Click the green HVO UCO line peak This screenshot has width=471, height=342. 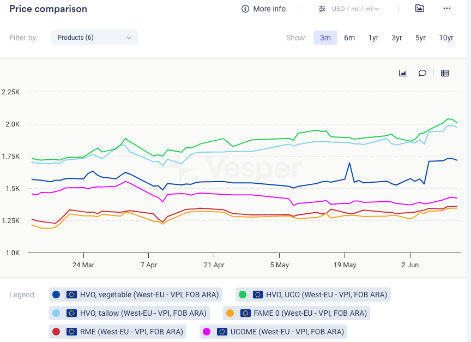point(449,119)
